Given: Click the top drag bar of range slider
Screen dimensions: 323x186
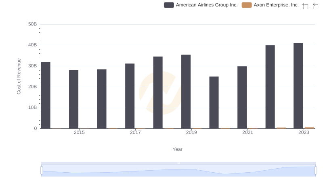Looking at the screenshot, I should click(178, 163).
